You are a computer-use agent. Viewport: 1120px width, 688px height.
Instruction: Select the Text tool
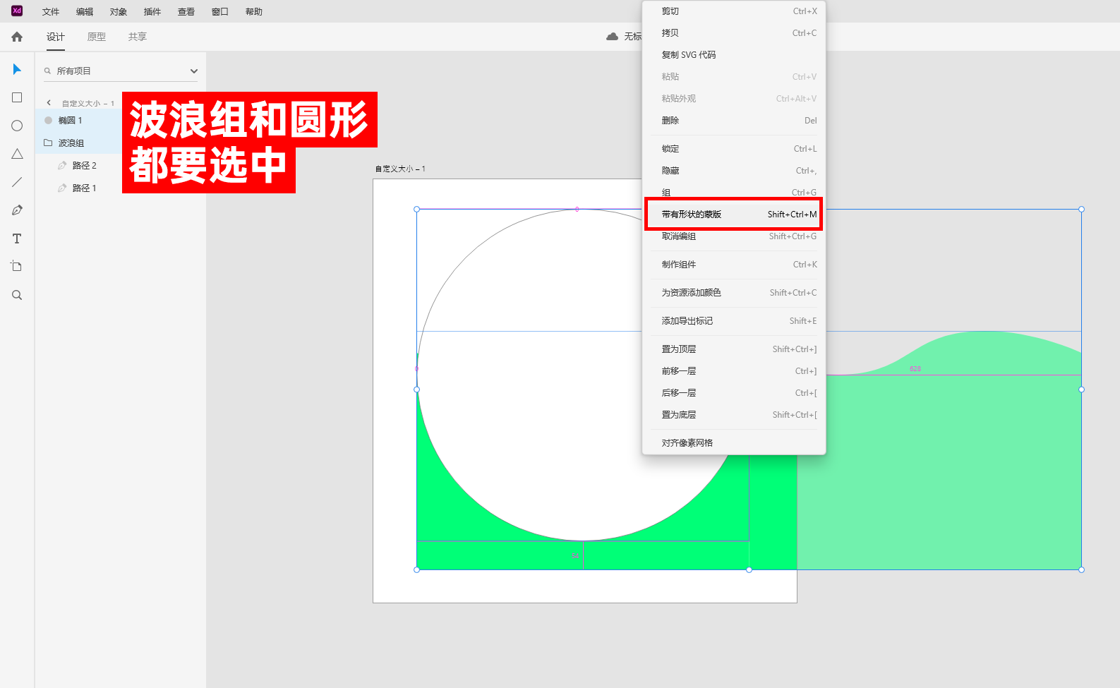pyautogui.click(x=17, y=239)
